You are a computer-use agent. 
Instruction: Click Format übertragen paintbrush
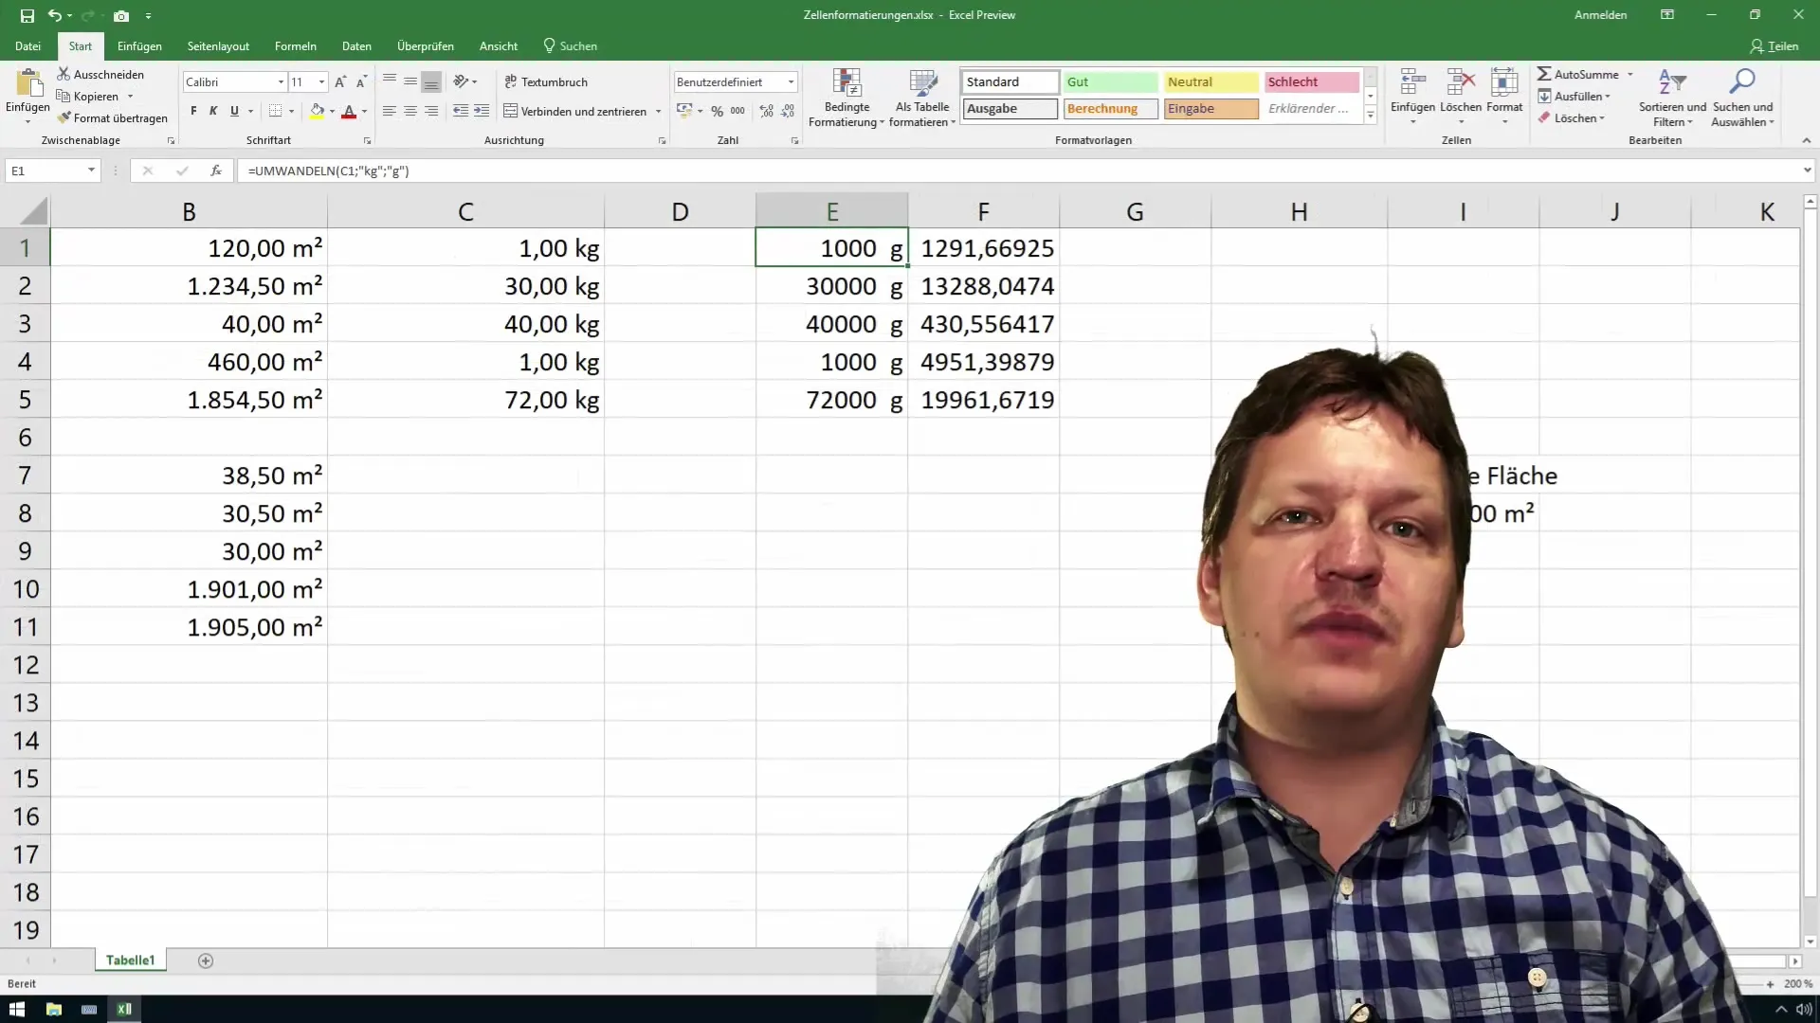coord(112,118)
